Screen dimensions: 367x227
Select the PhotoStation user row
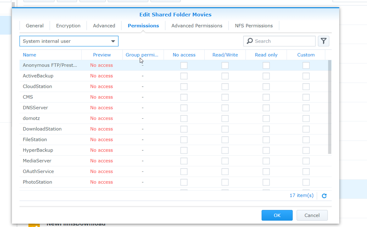tap(174, 182)
